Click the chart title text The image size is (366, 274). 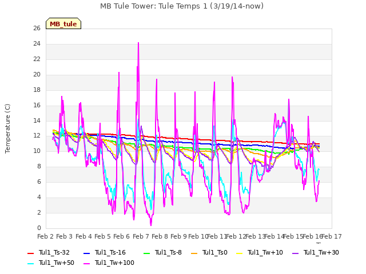pos(182,6)
